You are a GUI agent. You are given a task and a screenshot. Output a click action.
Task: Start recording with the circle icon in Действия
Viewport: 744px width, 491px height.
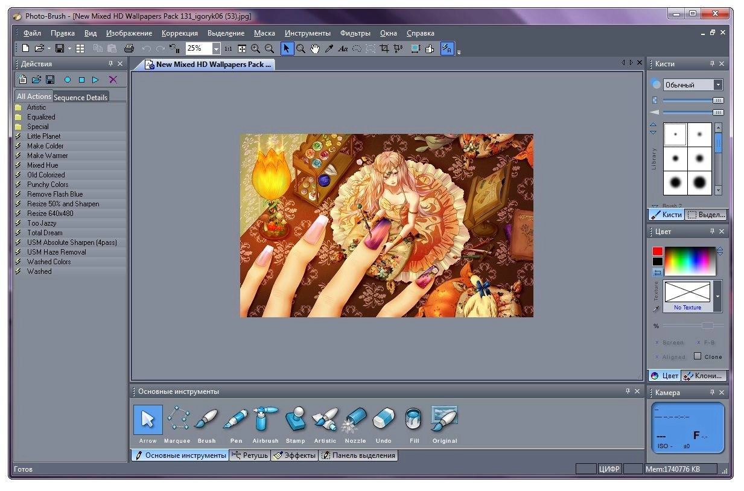point(68,80)
